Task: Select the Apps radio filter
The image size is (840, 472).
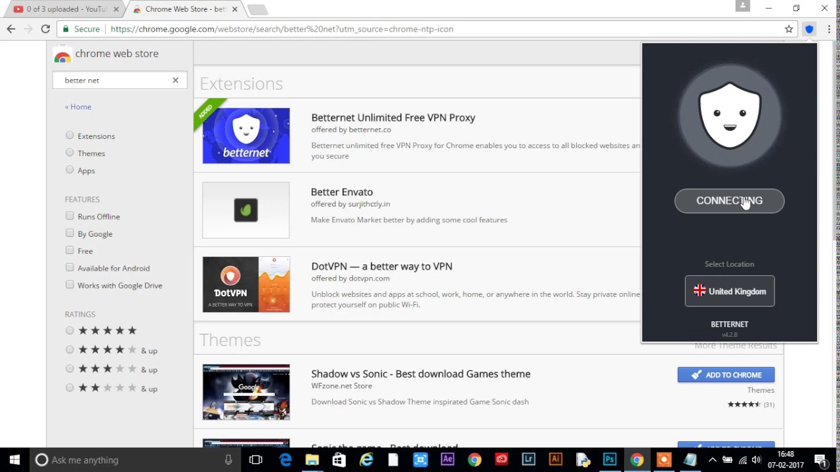Action: tap(70, 170)
